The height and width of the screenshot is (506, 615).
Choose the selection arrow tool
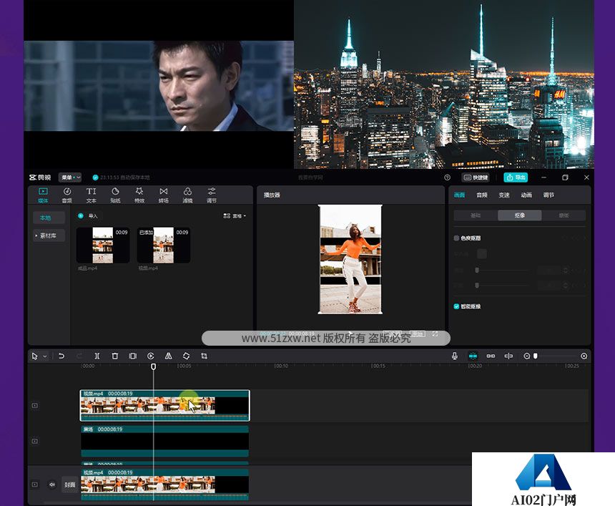point(34,356)
